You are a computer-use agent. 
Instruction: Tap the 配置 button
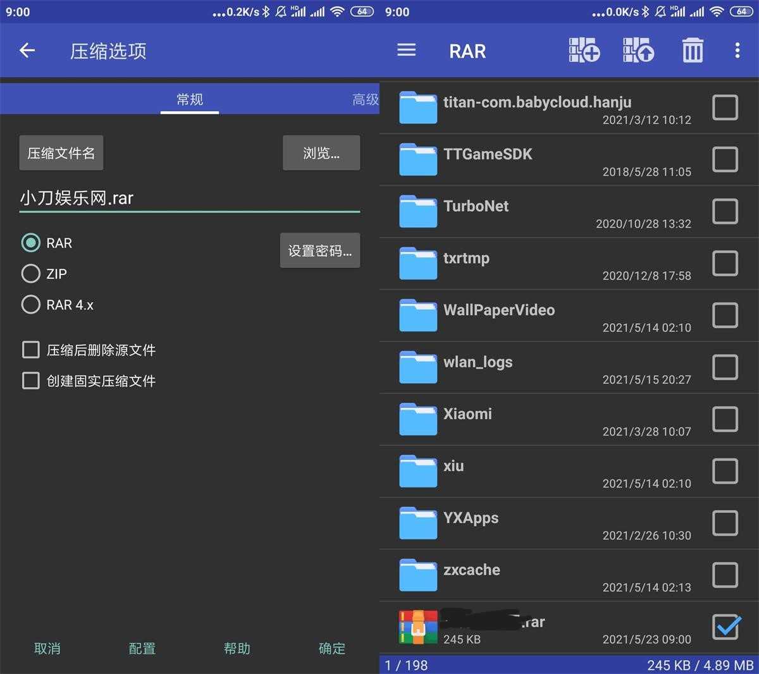tap(142, 648)
